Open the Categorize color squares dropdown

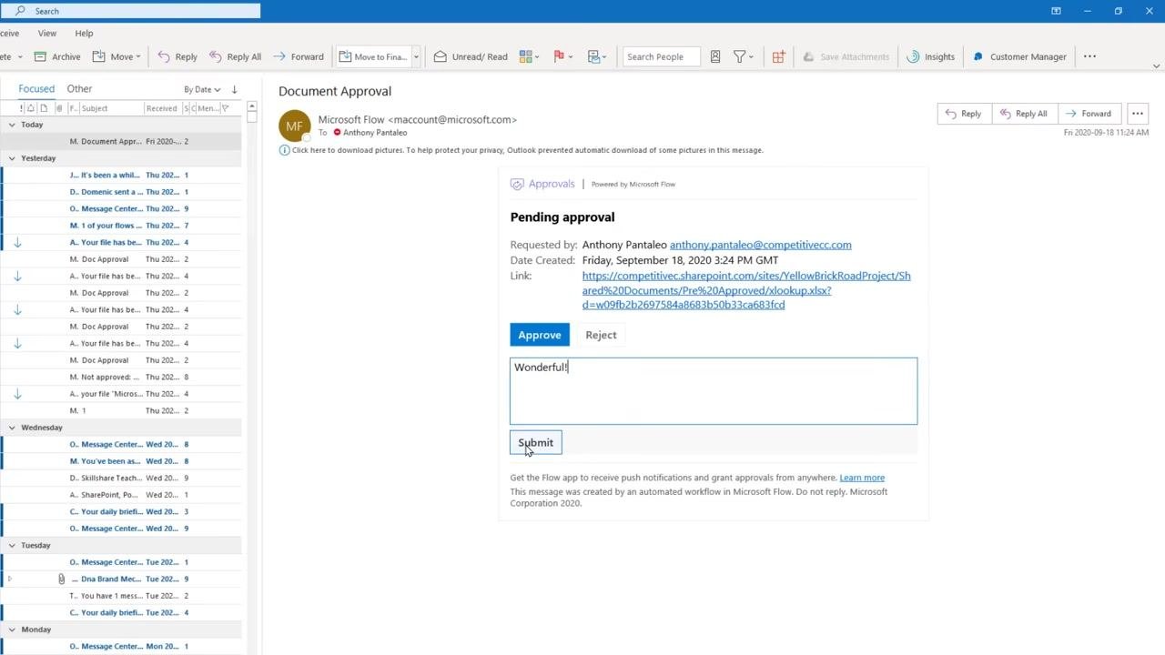(529, 56)
